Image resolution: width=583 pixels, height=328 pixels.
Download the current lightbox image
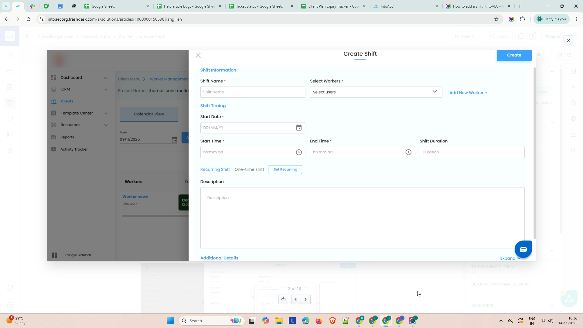point(283,299)
